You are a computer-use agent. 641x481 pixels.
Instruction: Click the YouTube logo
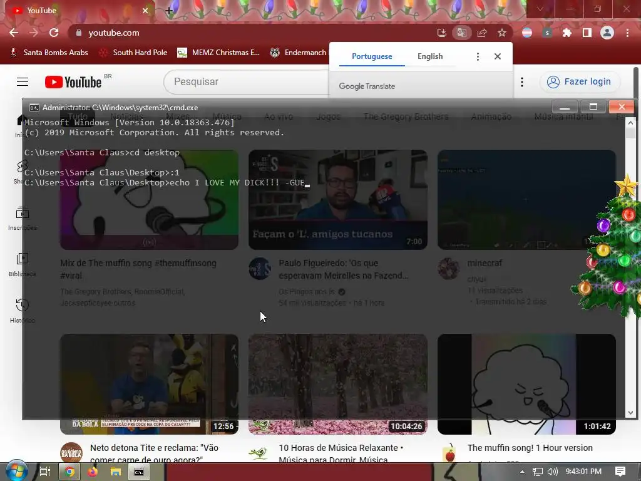point(73,82)
